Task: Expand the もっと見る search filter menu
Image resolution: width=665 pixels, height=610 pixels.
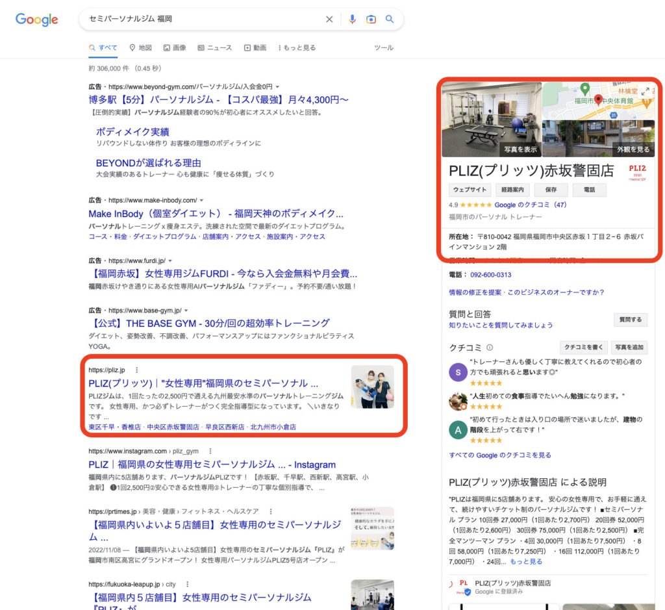Action: pos(297,47)
